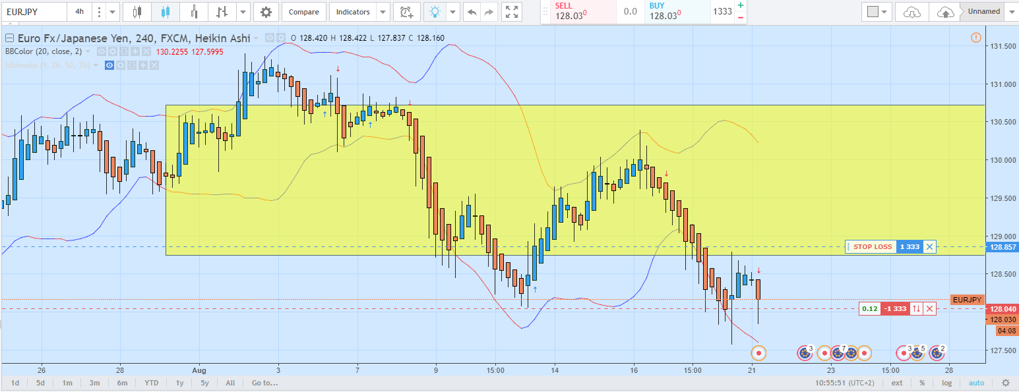Add BBColor to favorites with plus icon
The width and height of the screenshot is (1019, 392).
135,51
